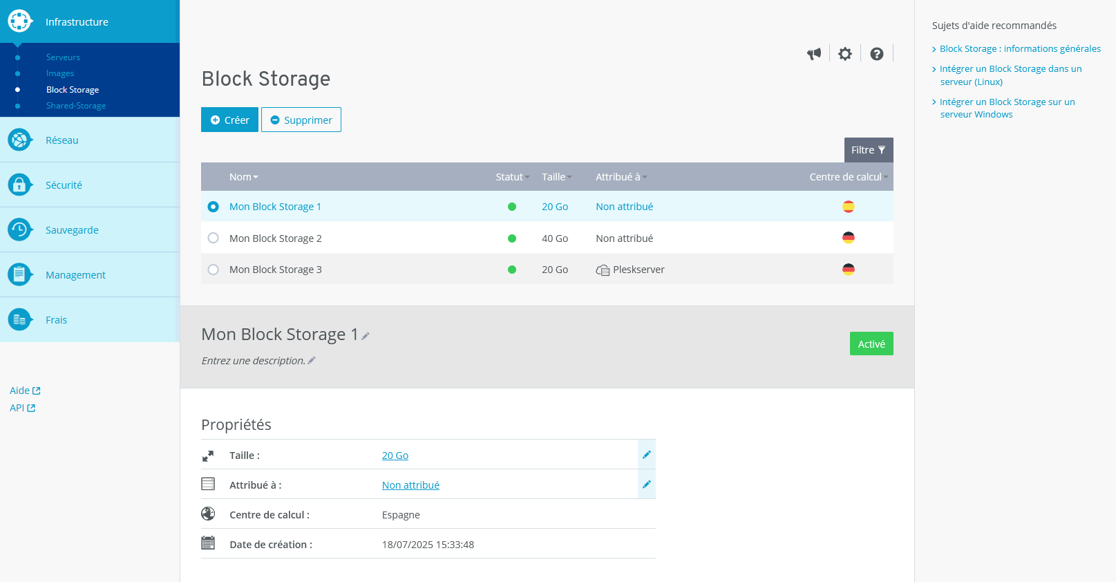The image size is (1116, 582).
Task: Select the Mon Block Storage 3 radio button
Action: pos(214,270)
